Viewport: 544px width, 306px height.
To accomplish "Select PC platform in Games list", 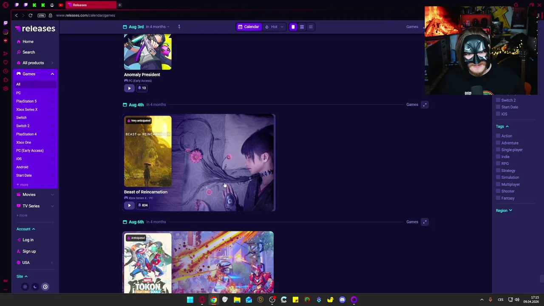I will [x=18, y=93].
